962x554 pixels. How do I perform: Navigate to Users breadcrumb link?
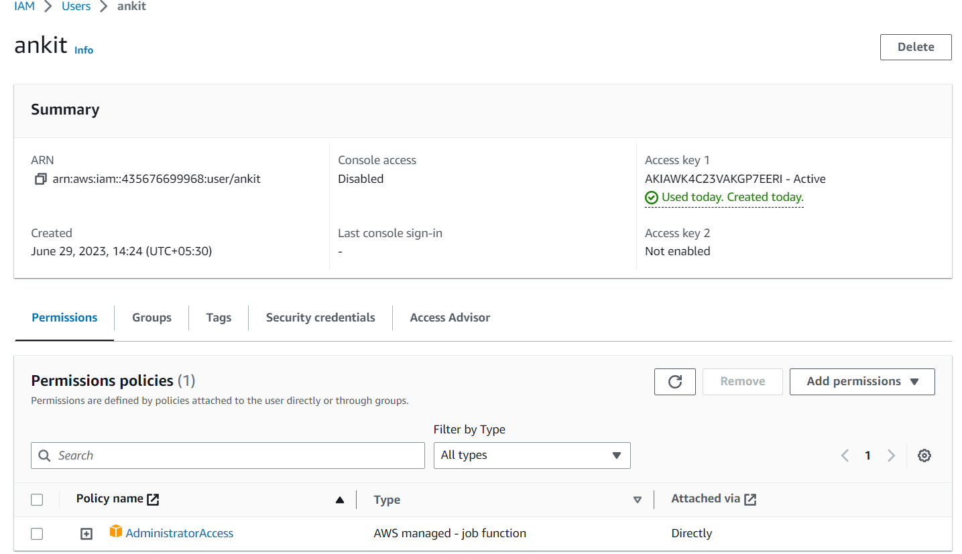coord(76,6)
